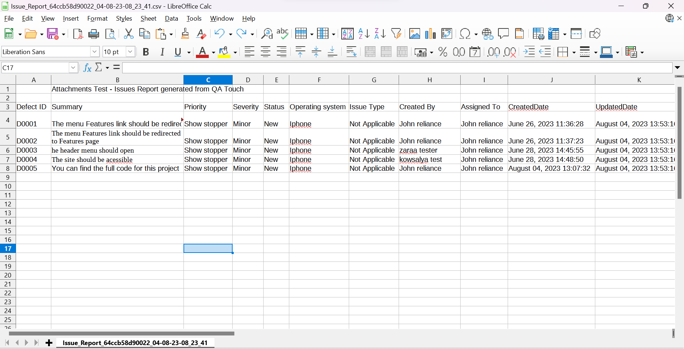Screen dimensions: 684x349
Task: Click the Sort Descending icon
Action: 380,34
